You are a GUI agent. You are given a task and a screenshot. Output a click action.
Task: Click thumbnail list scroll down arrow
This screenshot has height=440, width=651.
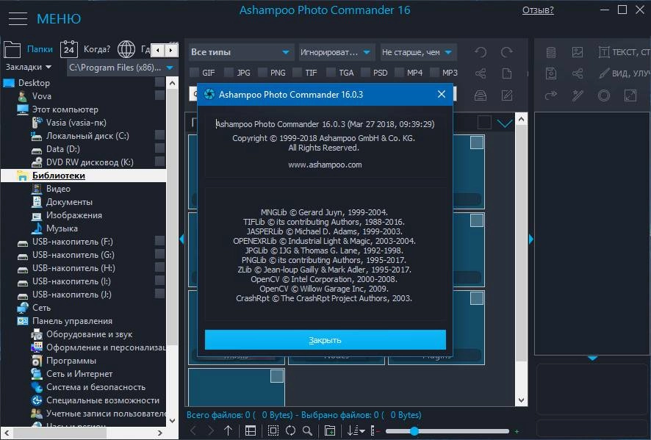pyautogui.click(x=521, y=400)
